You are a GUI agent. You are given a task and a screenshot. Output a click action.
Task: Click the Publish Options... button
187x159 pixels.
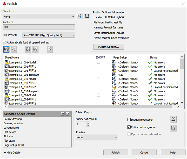coord(109,47)
